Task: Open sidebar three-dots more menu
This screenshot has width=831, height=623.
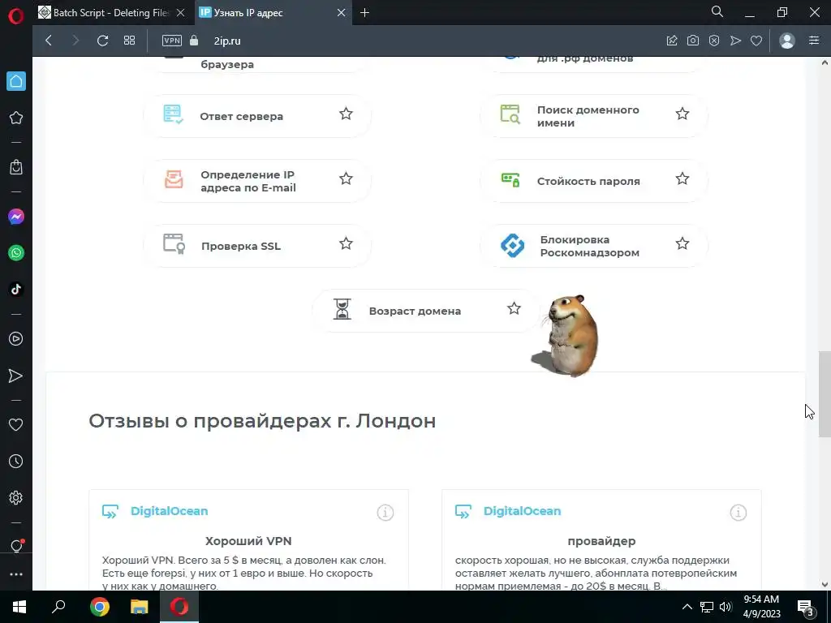Action: tap(16, 574)
